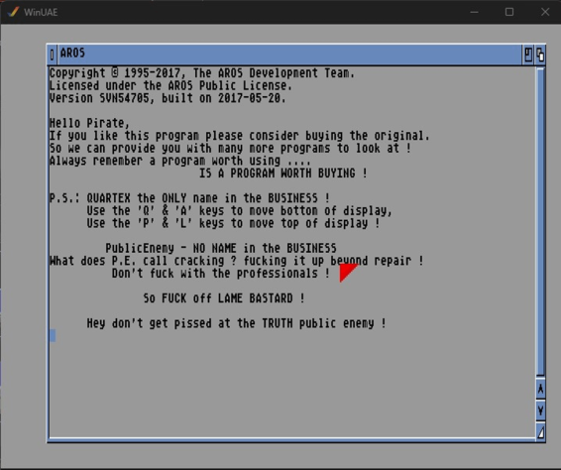The height and width of the screenshot is (470, 561).
Task: Maximize the WinUAE window
Action: 509,12
